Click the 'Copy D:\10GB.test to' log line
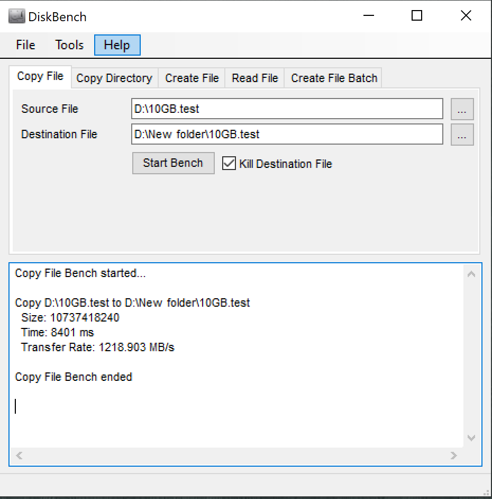492x499 pixels. point(133,302)
